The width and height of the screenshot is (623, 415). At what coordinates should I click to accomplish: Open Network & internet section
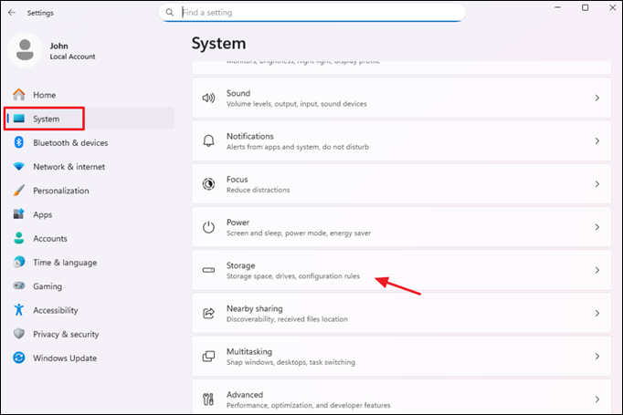90,167
